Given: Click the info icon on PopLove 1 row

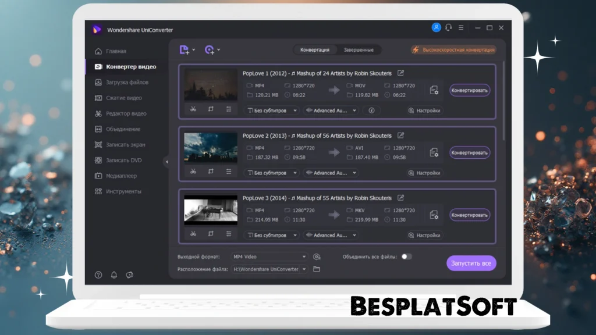Looking at the screenshot, I should tap(371, 110).
